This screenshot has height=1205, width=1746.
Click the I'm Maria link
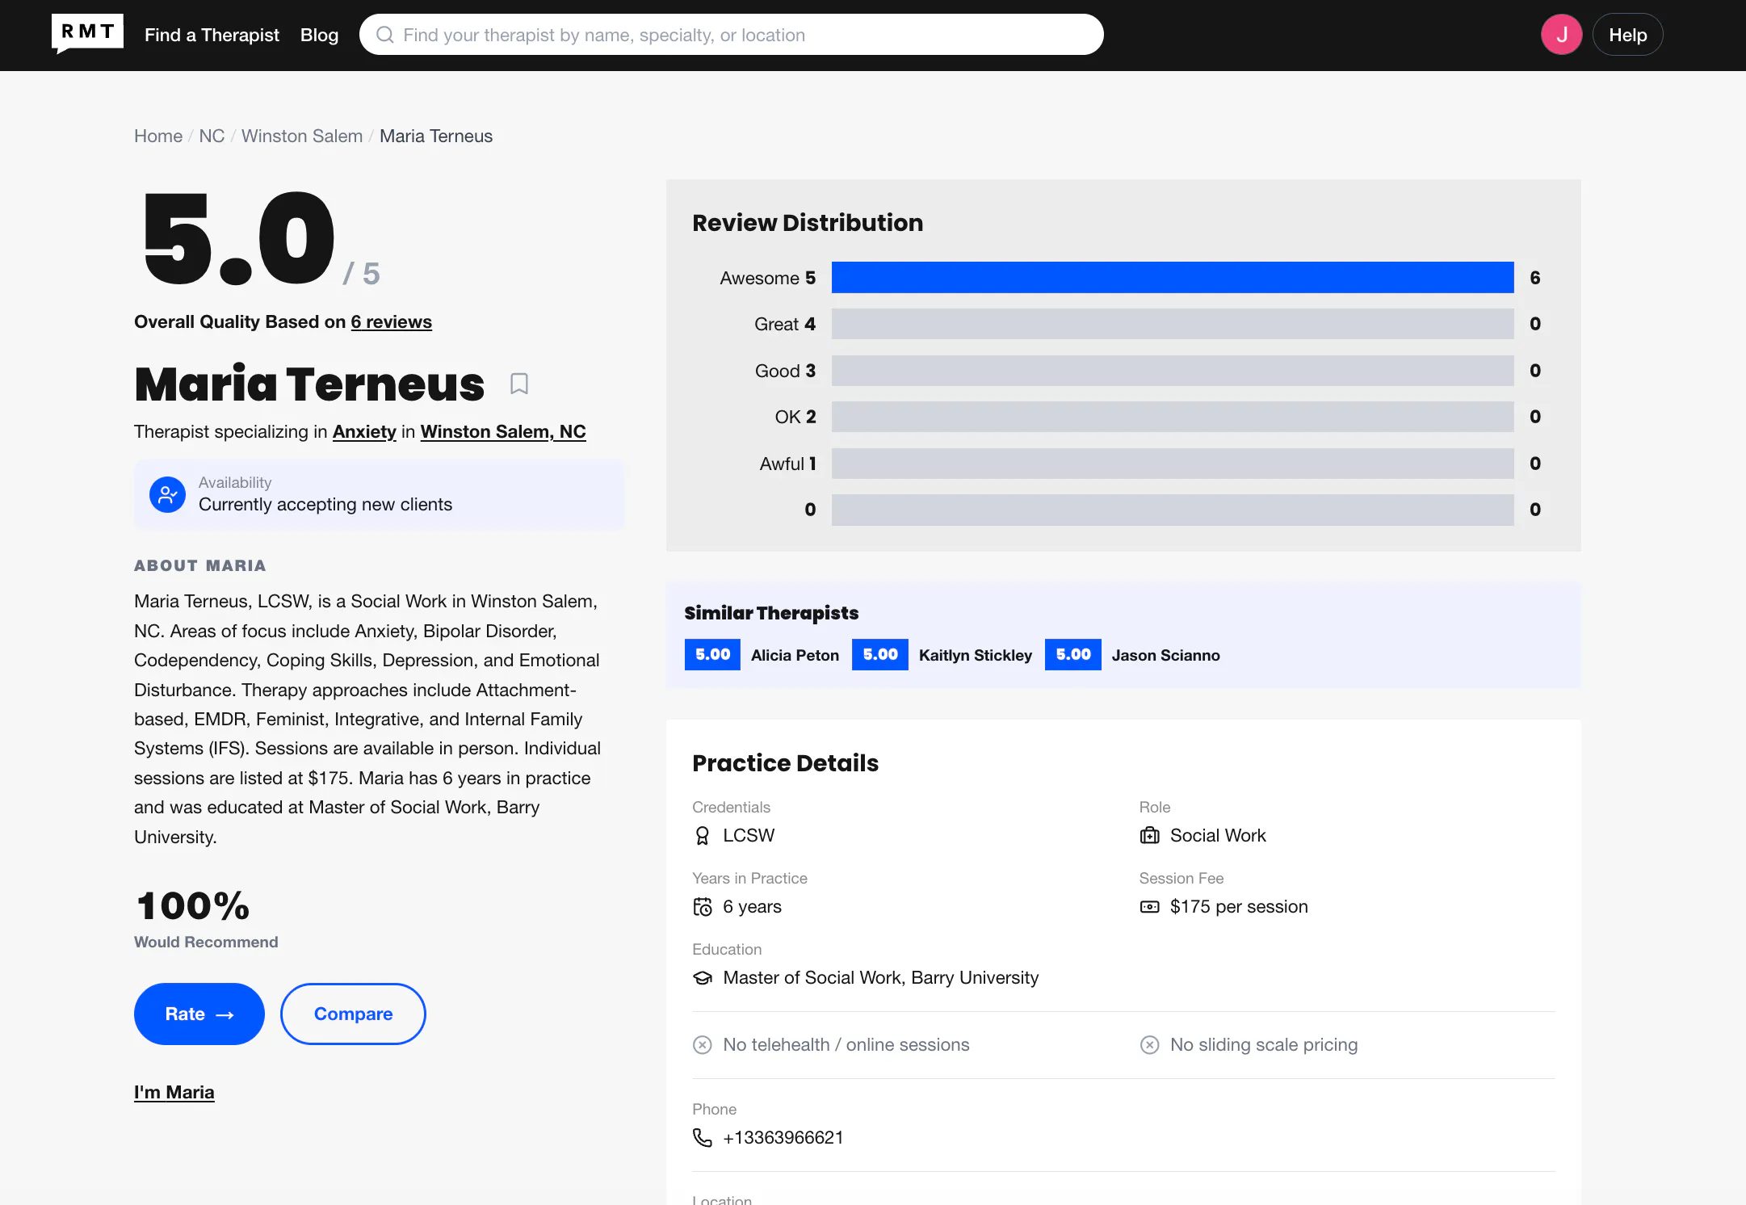tap(174, 1092)
